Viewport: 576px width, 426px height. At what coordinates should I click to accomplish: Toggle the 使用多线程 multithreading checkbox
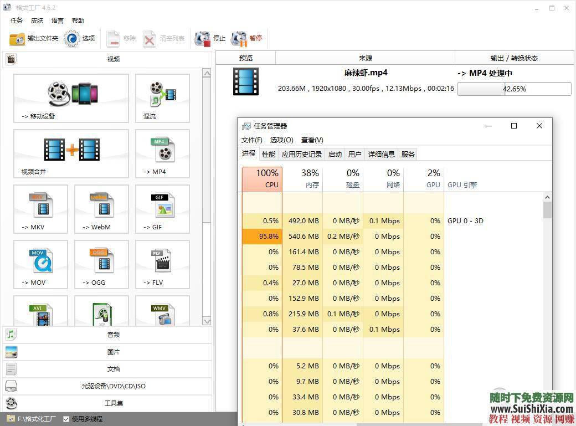[x=66, y=419]
